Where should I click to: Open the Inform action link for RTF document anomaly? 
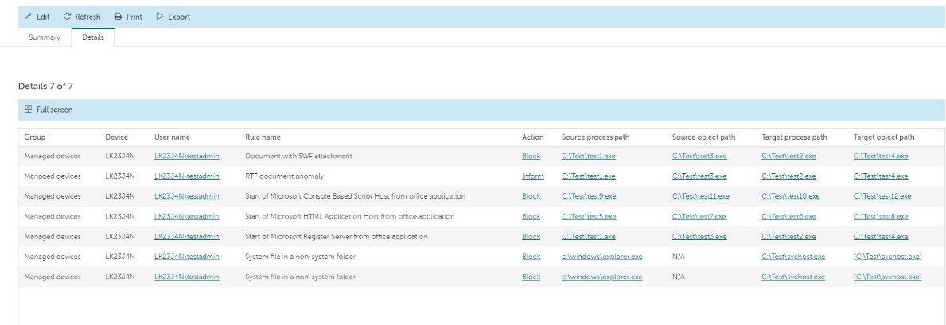[x=532, y=176]
